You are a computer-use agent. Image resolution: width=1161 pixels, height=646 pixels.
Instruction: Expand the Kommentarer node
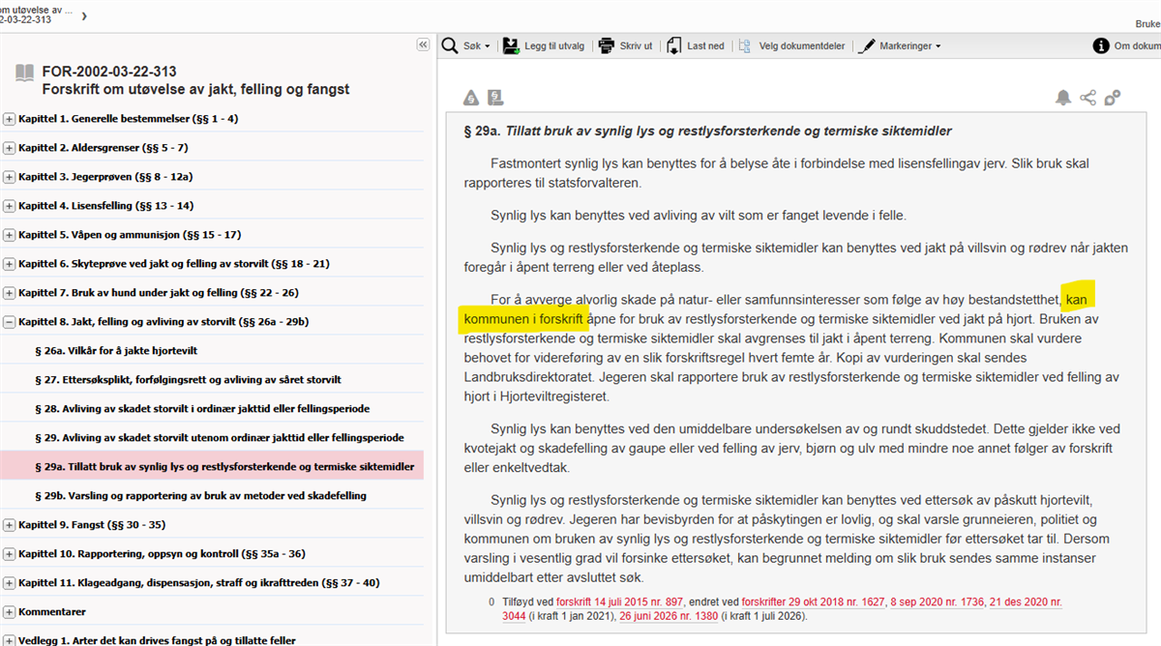pyautogui.click(x=10, y=612)
